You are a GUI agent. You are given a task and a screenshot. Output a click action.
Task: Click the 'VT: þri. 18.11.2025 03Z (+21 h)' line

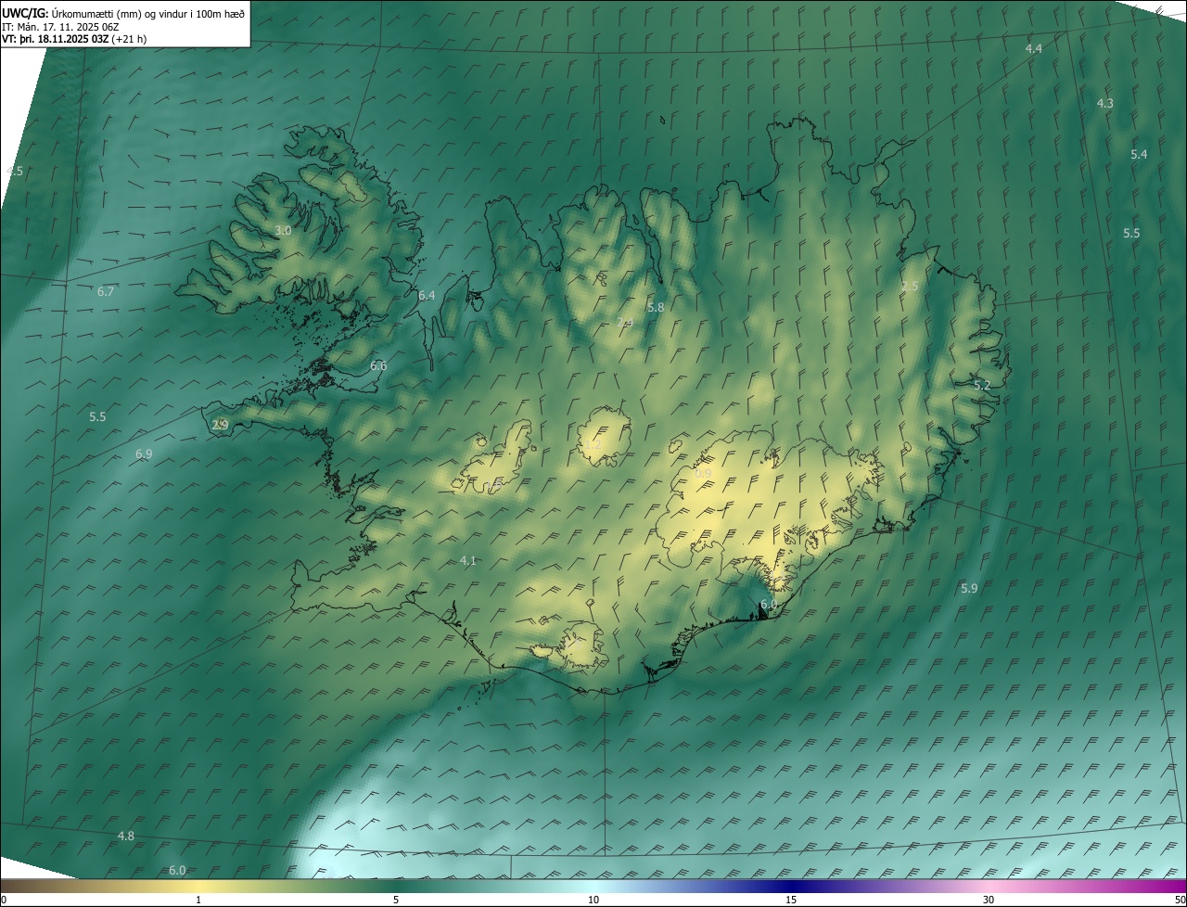pyautogui.click(x=74, y=39)
